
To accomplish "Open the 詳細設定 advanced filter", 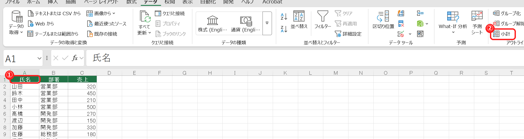I will click(x=348, y=34).
